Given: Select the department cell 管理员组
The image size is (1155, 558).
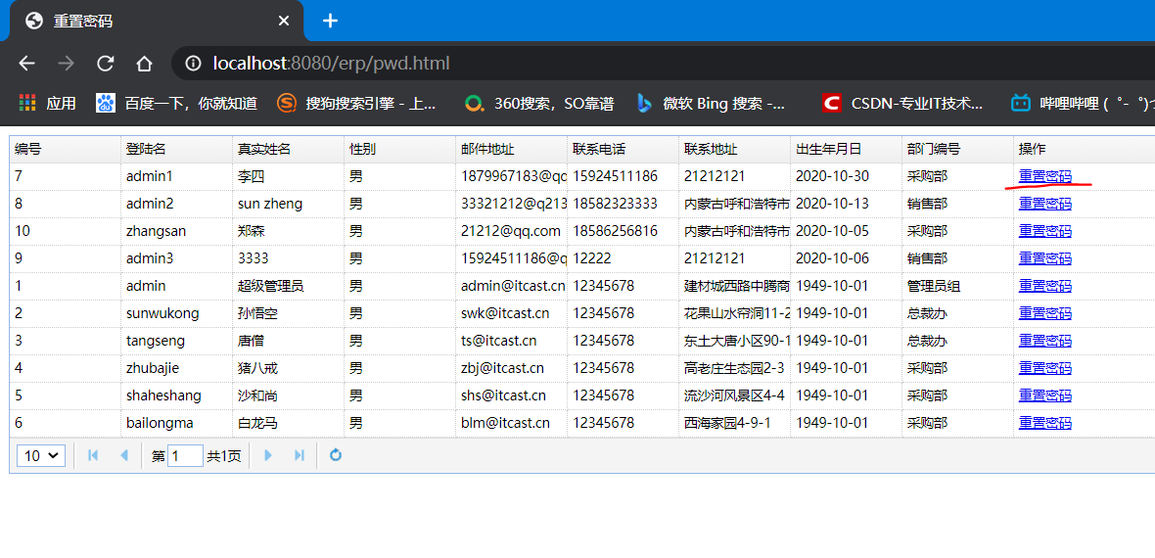Looking at the screenshot, I should point(957,286).
